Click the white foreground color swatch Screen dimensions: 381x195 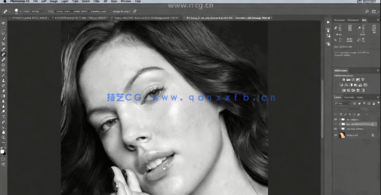(x=2, y=151)
